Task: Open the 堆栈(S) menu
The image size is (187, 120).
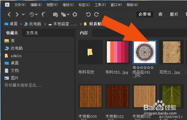Action: (68, 5)
